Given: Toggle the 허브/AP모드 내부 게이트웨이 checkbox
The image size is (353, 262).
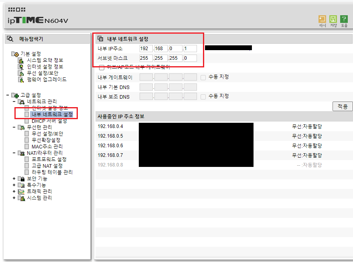Looking at the screenshot, I should [x=102, y=67].
